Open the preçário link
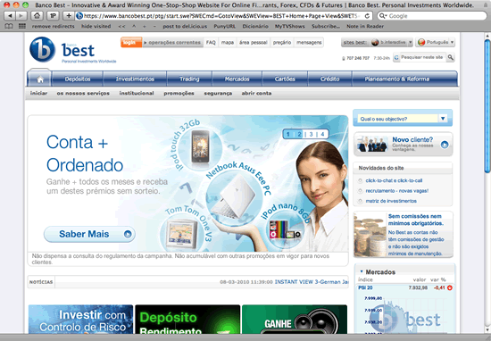The height and width of the screenshot is (341, 491). (x=282, y=43)
